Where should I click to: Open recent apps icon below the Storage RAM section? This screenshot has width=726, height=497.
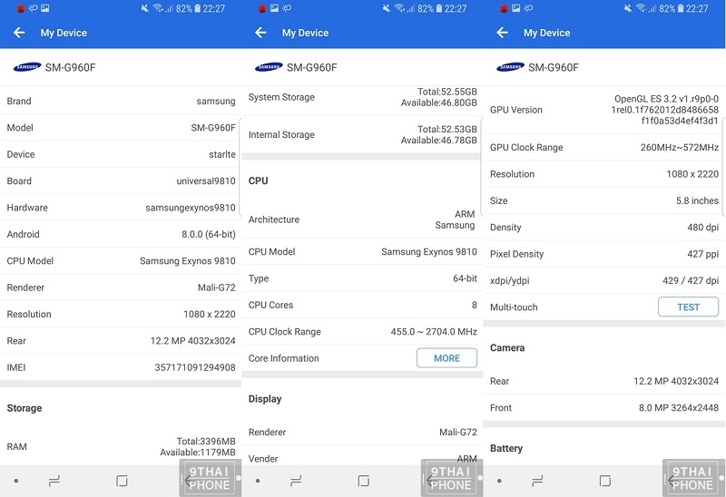coord(54,481)
